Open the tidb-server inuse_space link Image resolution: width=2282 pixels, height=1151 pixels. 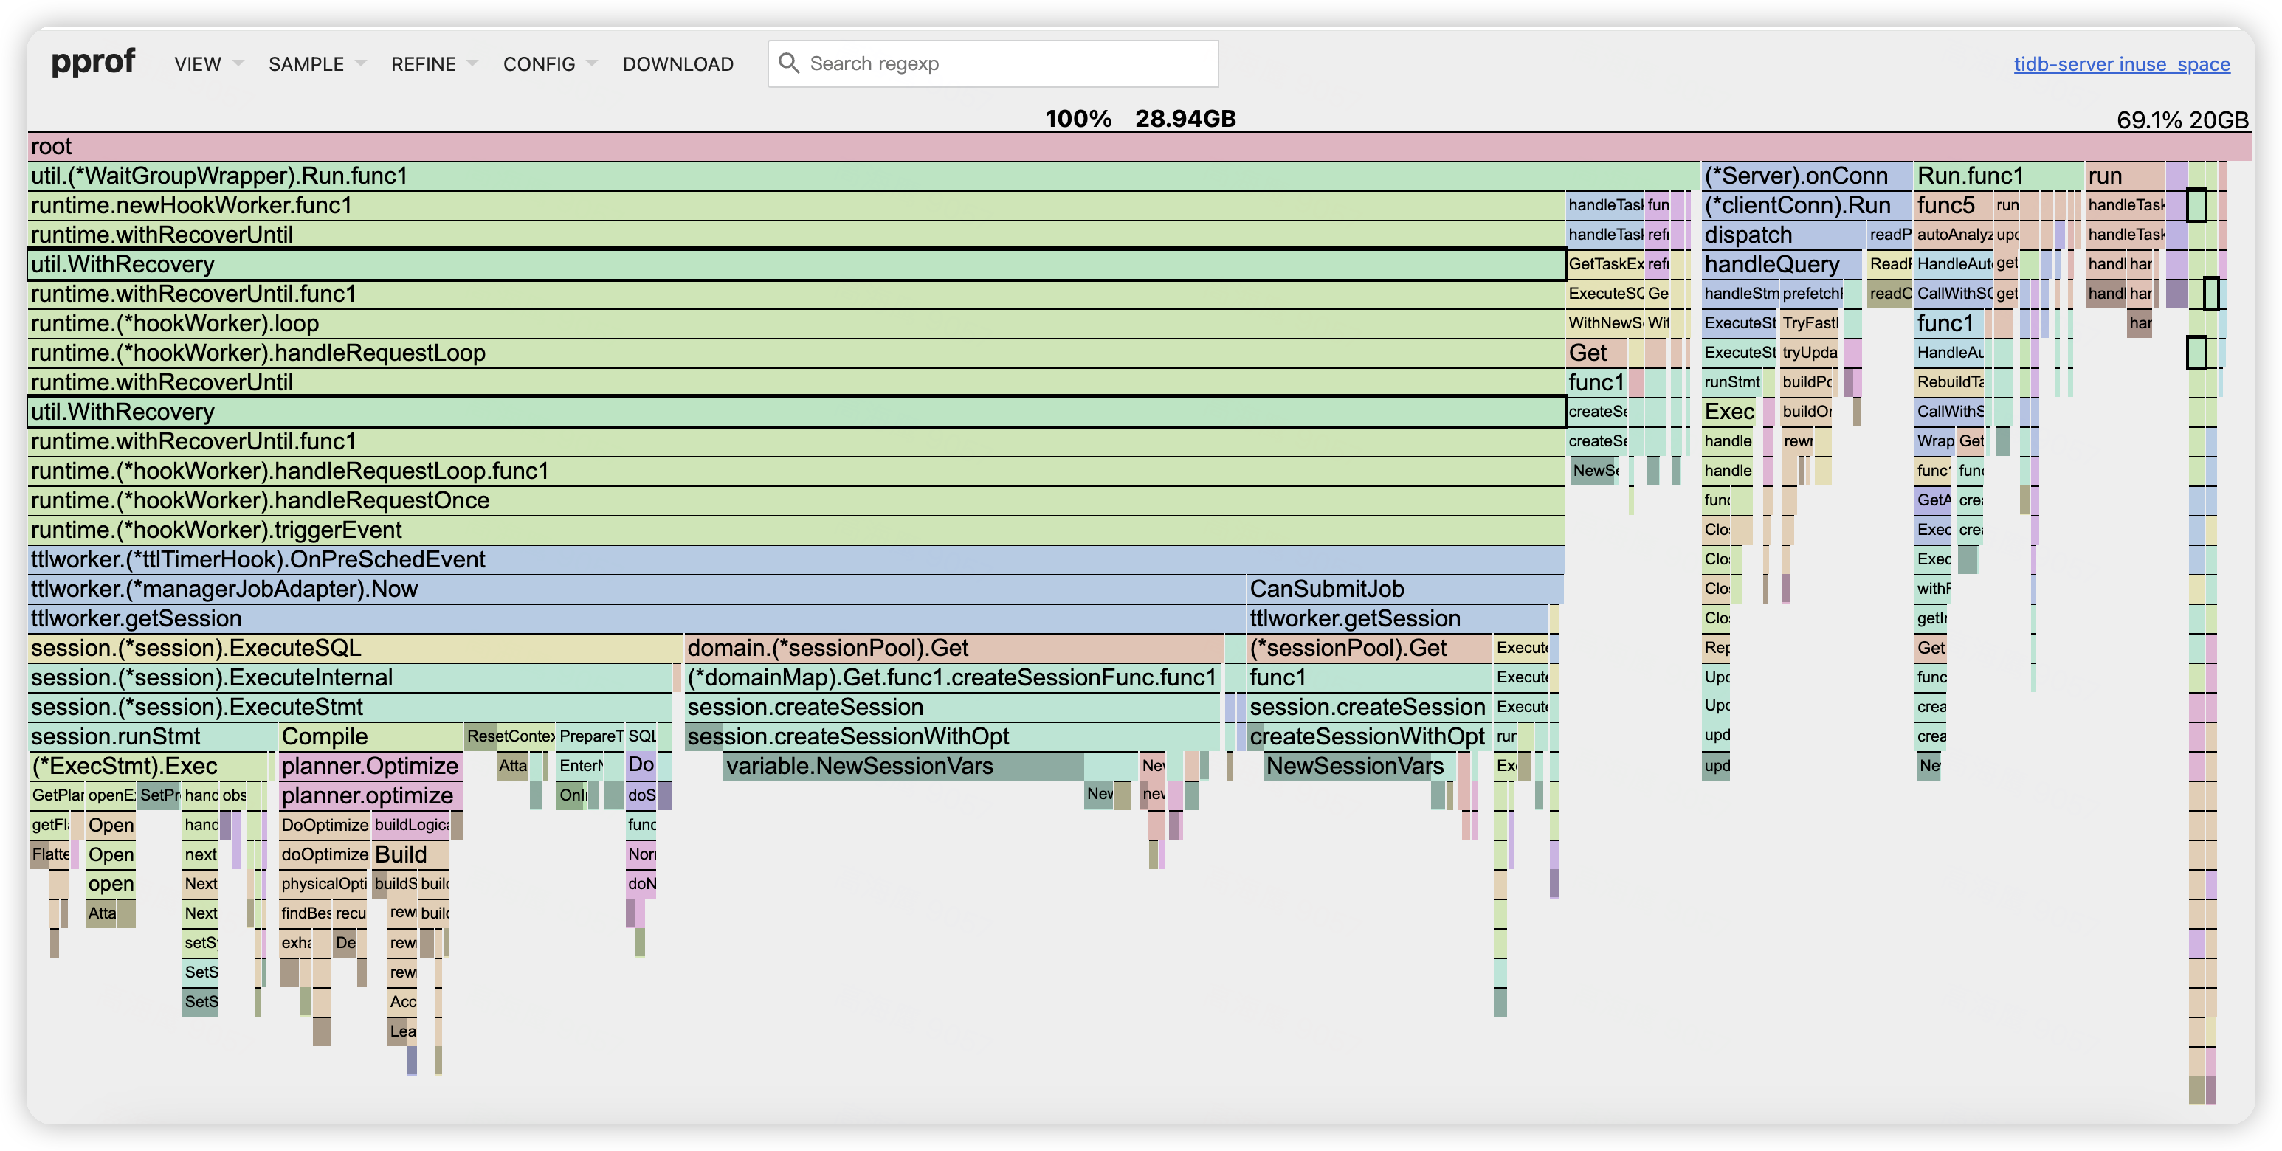click(2121, 63)
